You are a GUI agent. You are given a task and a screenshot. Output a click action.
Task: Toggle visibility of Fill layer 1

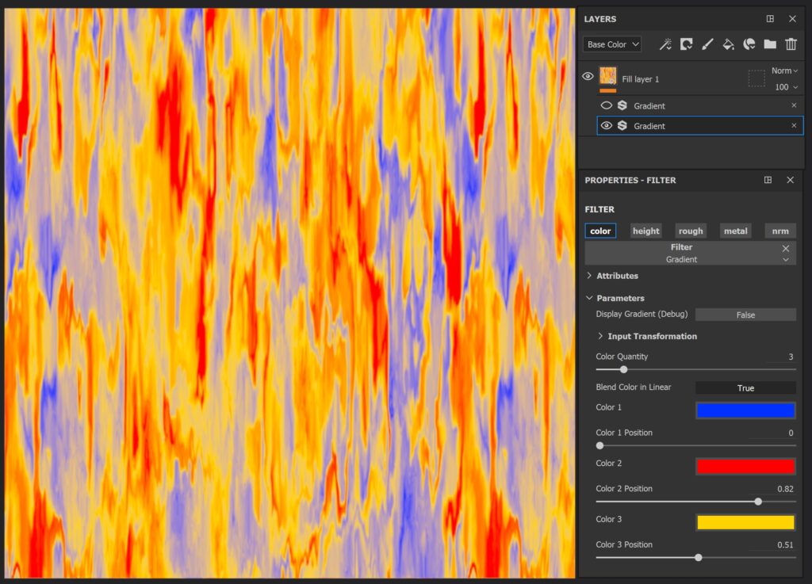coord(588,77)
